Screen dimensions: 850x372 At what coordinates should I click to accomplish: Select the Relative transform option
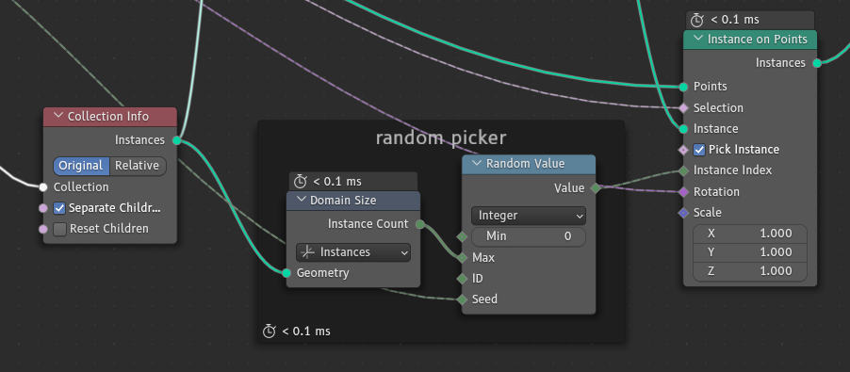138,166
